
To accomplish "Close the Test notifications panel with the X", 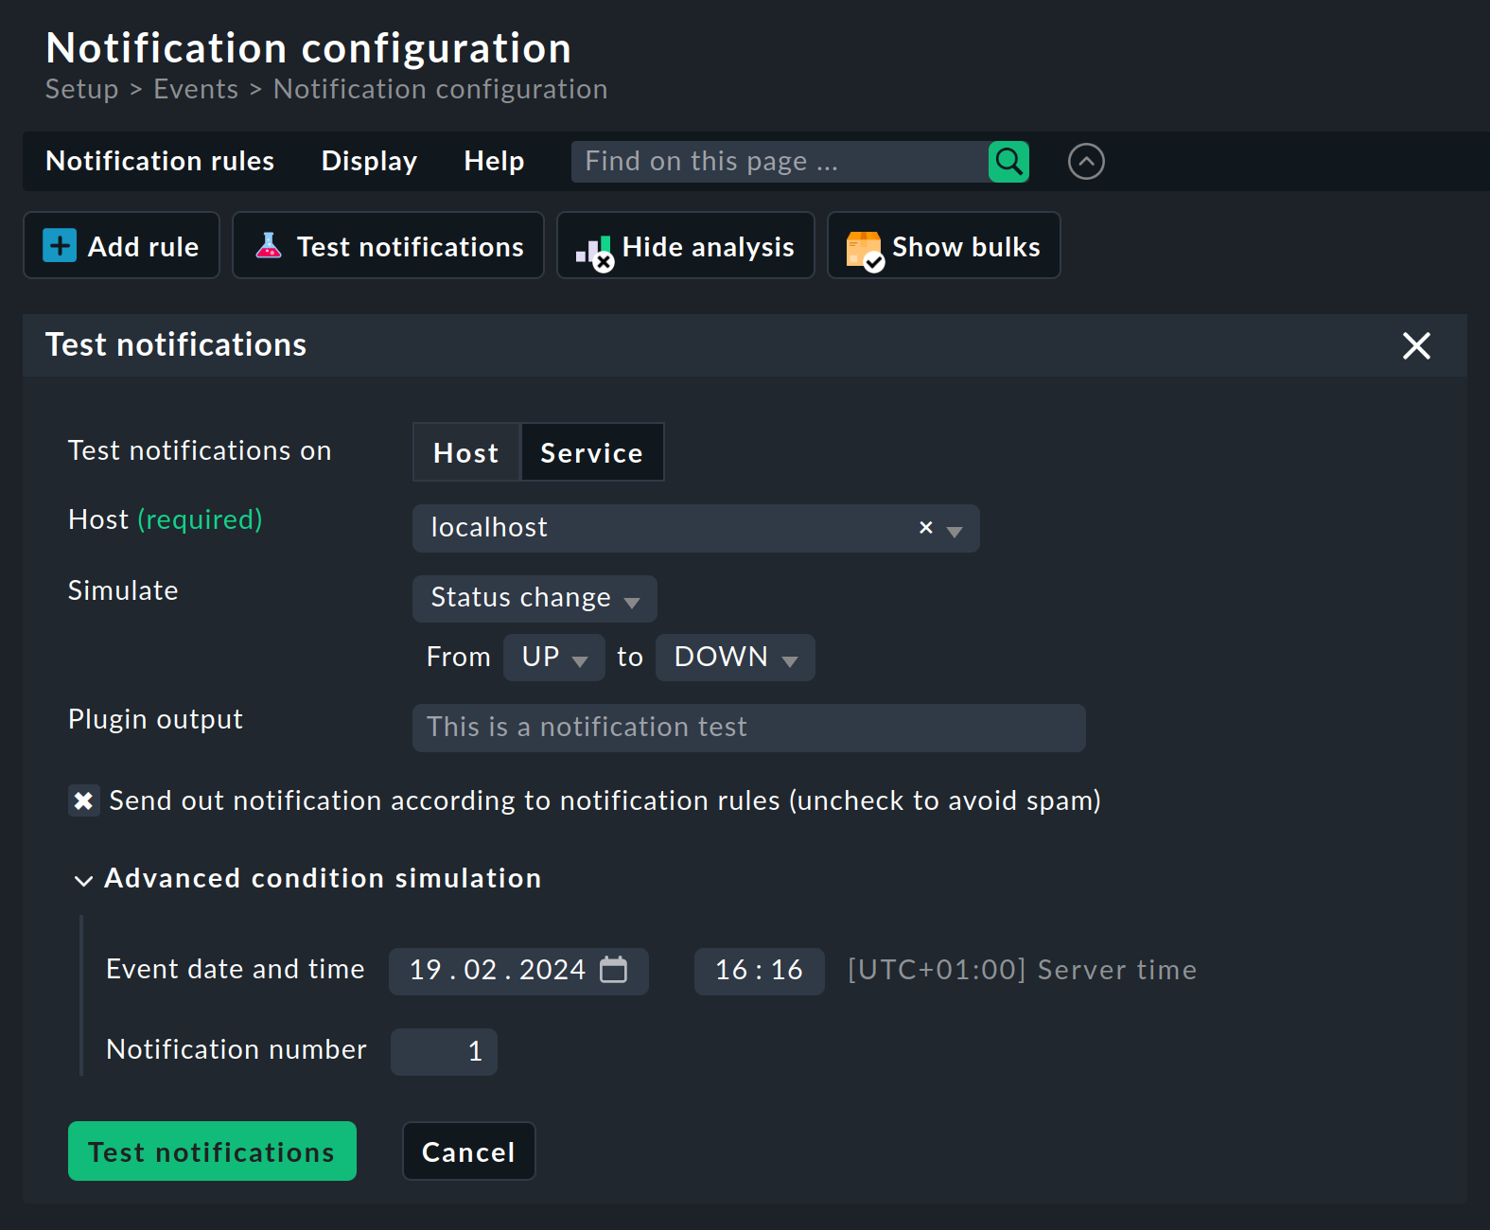I will (x=1416, y=345).
